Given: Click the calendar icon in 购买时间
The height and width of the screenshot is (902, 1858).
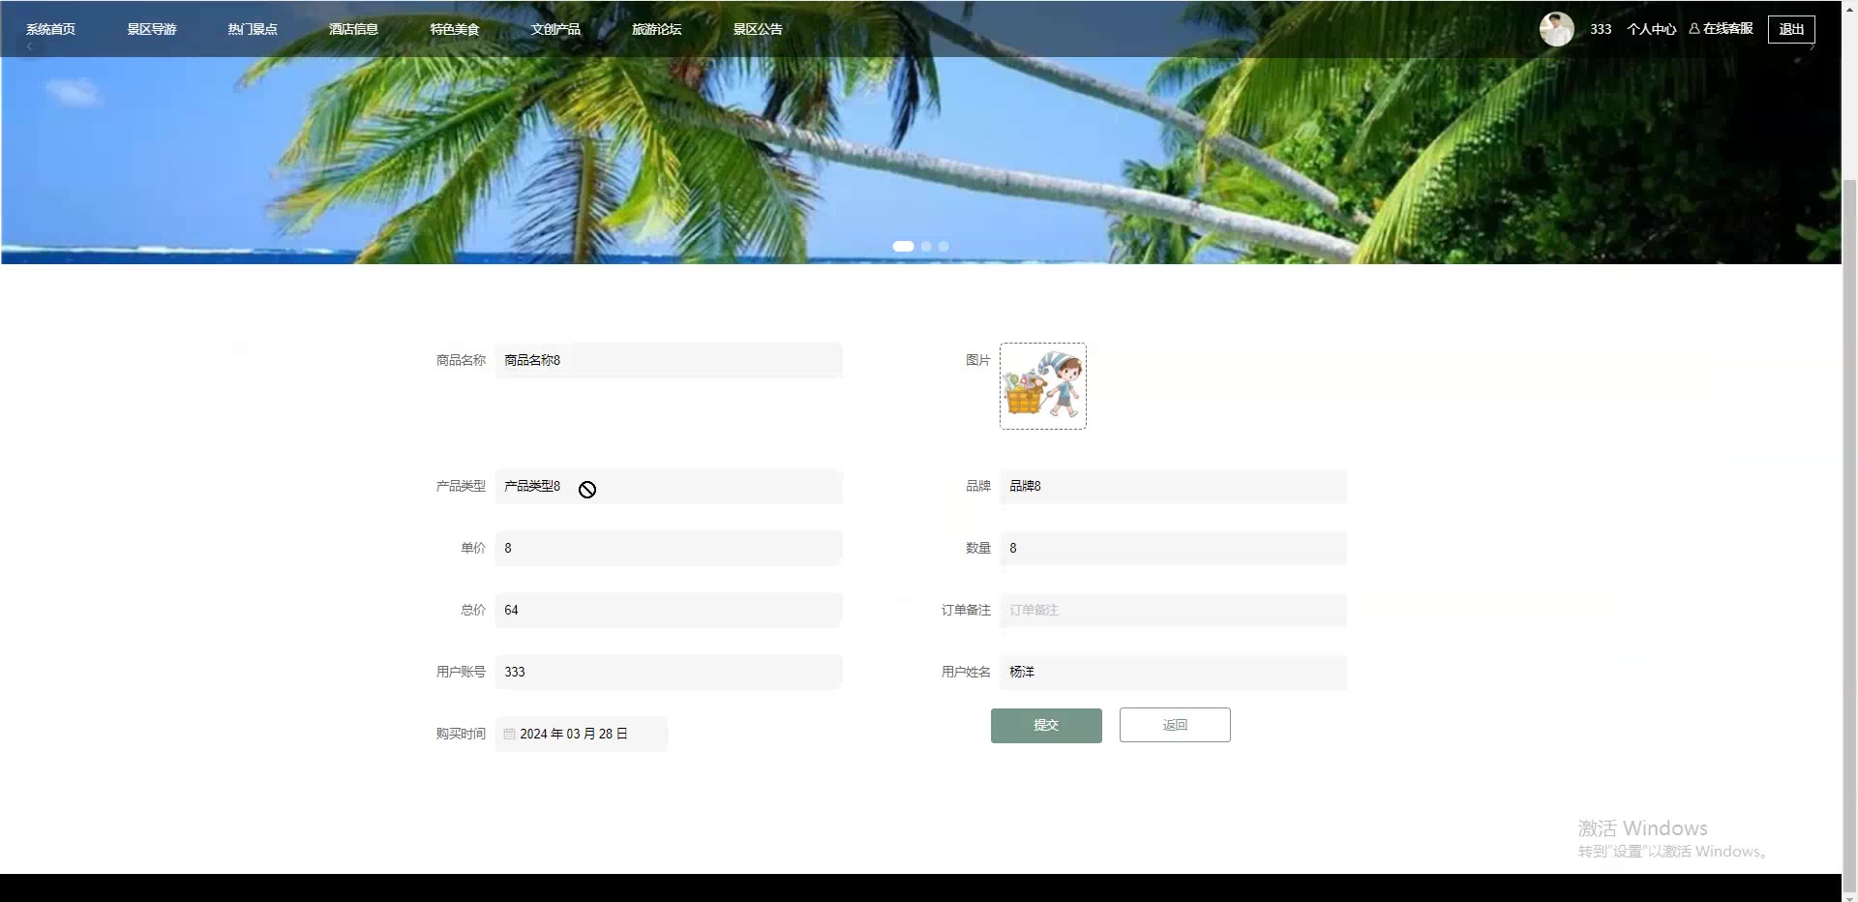Looking at the screenshot, I should pyautogui.click(x=509, y=734).
